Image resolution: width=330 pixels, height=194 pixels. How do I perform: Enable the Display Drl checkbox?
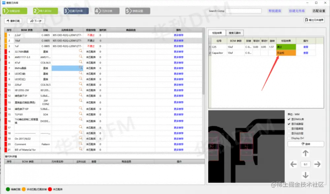tap(289, 138)
